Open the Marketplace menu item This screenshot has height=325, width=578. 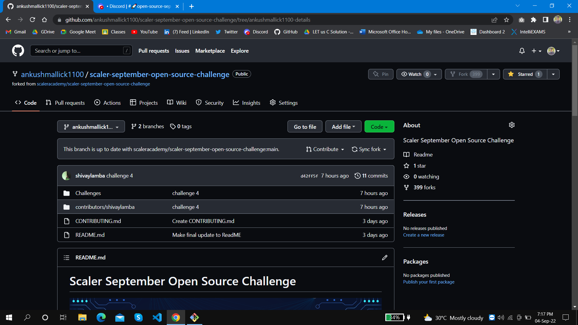pyautogui.click(x=210, y=51)
